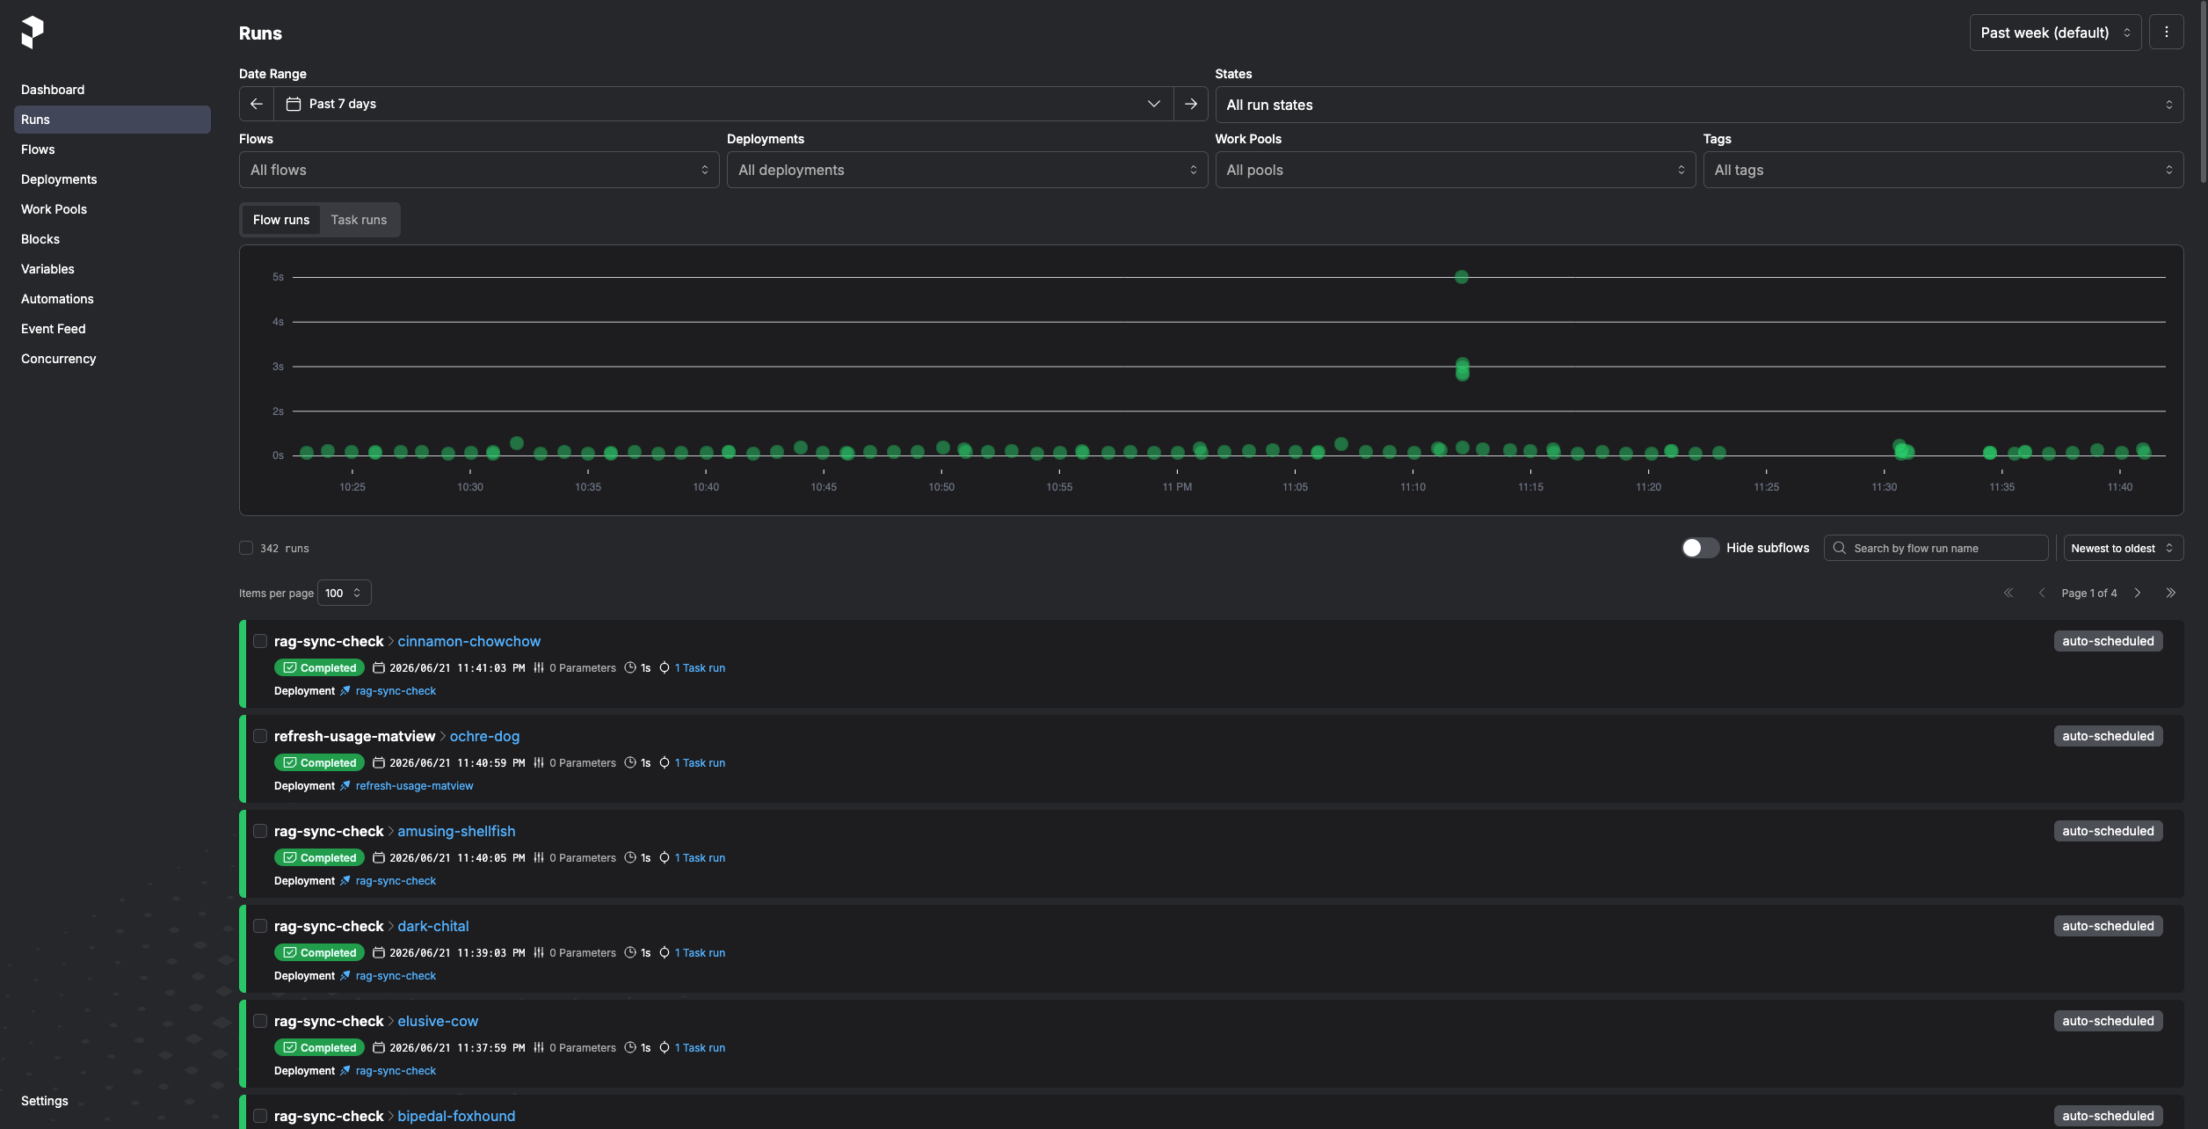Click calendar icon on elusive-cow run
This screenshot has width=2208, height=1129.
[x=379, y=1047]
